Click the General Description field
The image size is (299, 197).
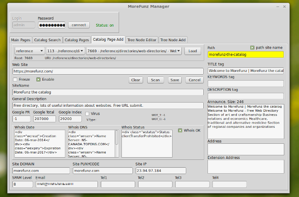click(108, 105)
